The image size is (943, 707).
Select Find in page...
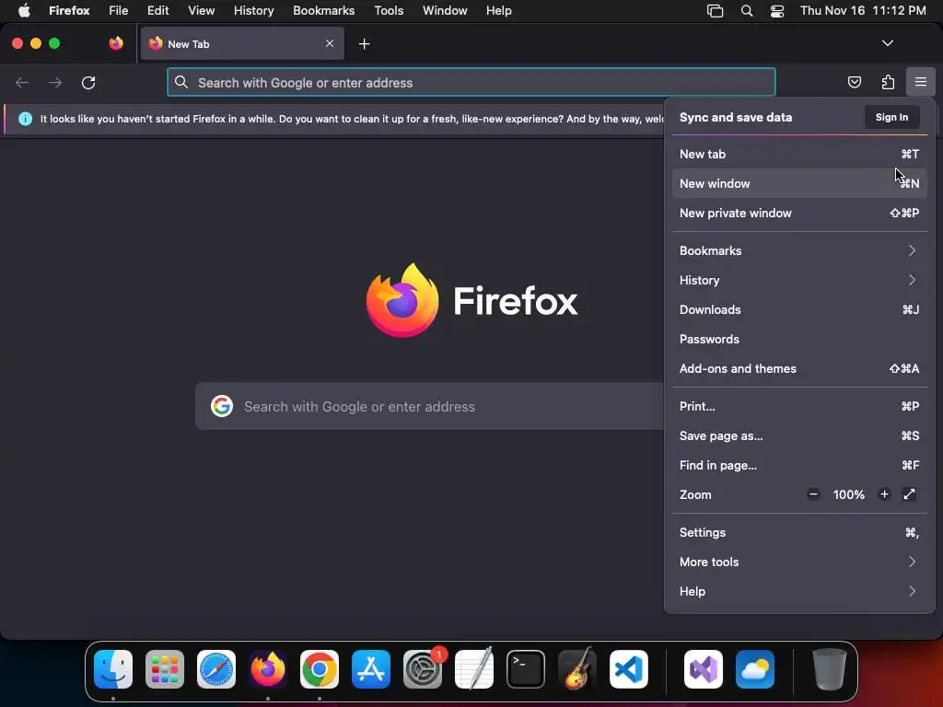point(799,465)
